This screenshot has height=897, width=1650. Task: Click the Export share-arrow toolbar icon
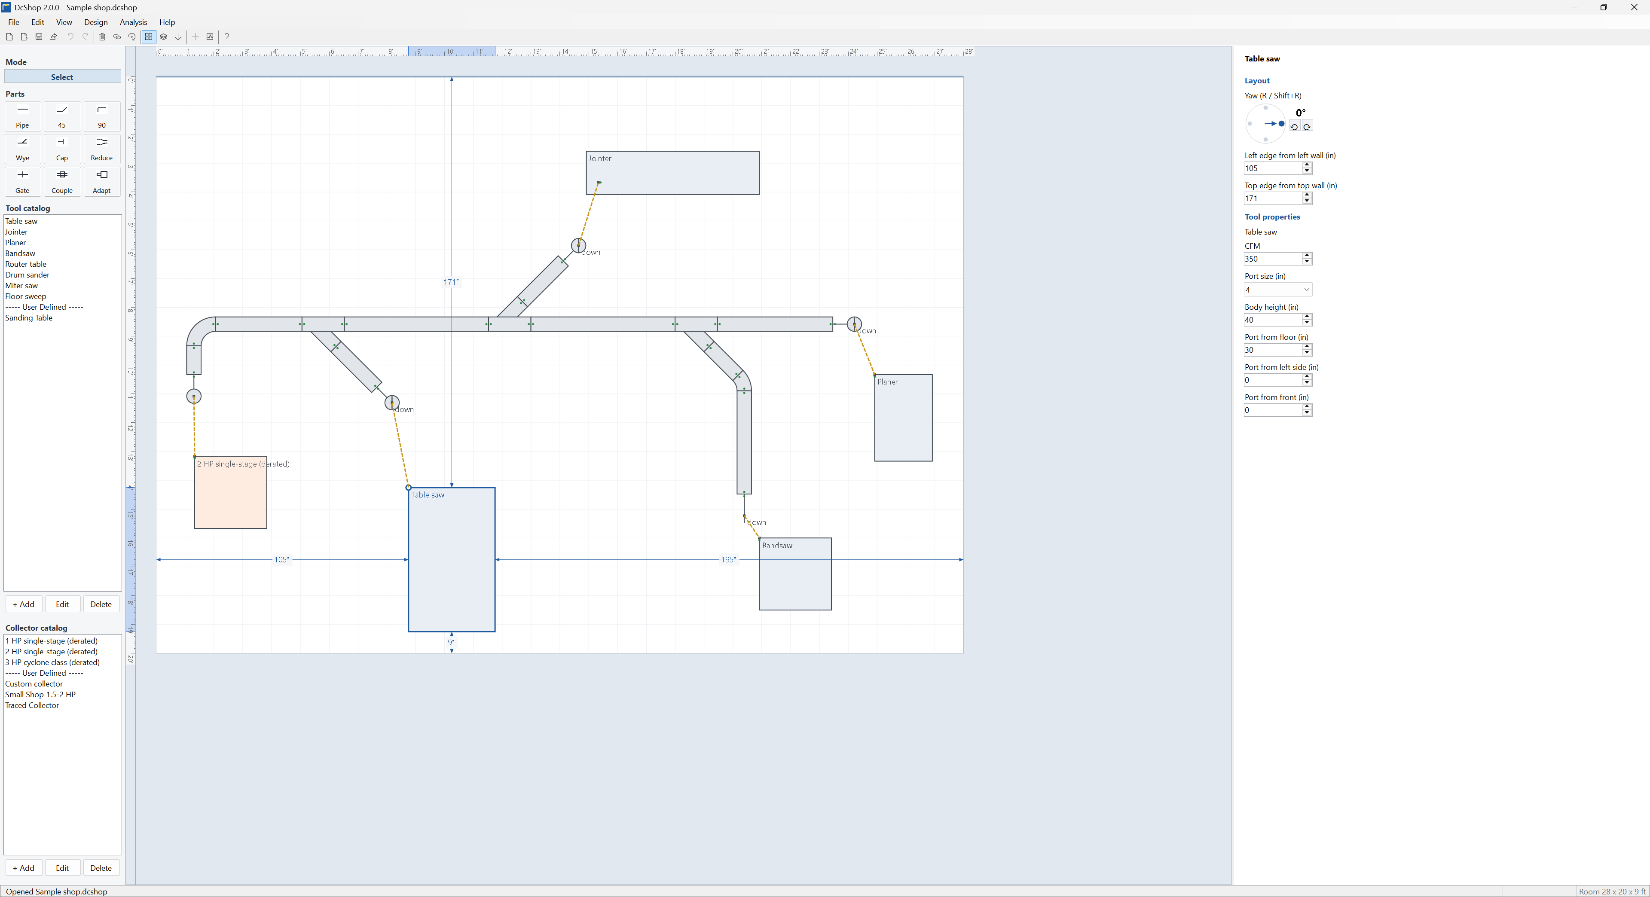pos(53,37)
